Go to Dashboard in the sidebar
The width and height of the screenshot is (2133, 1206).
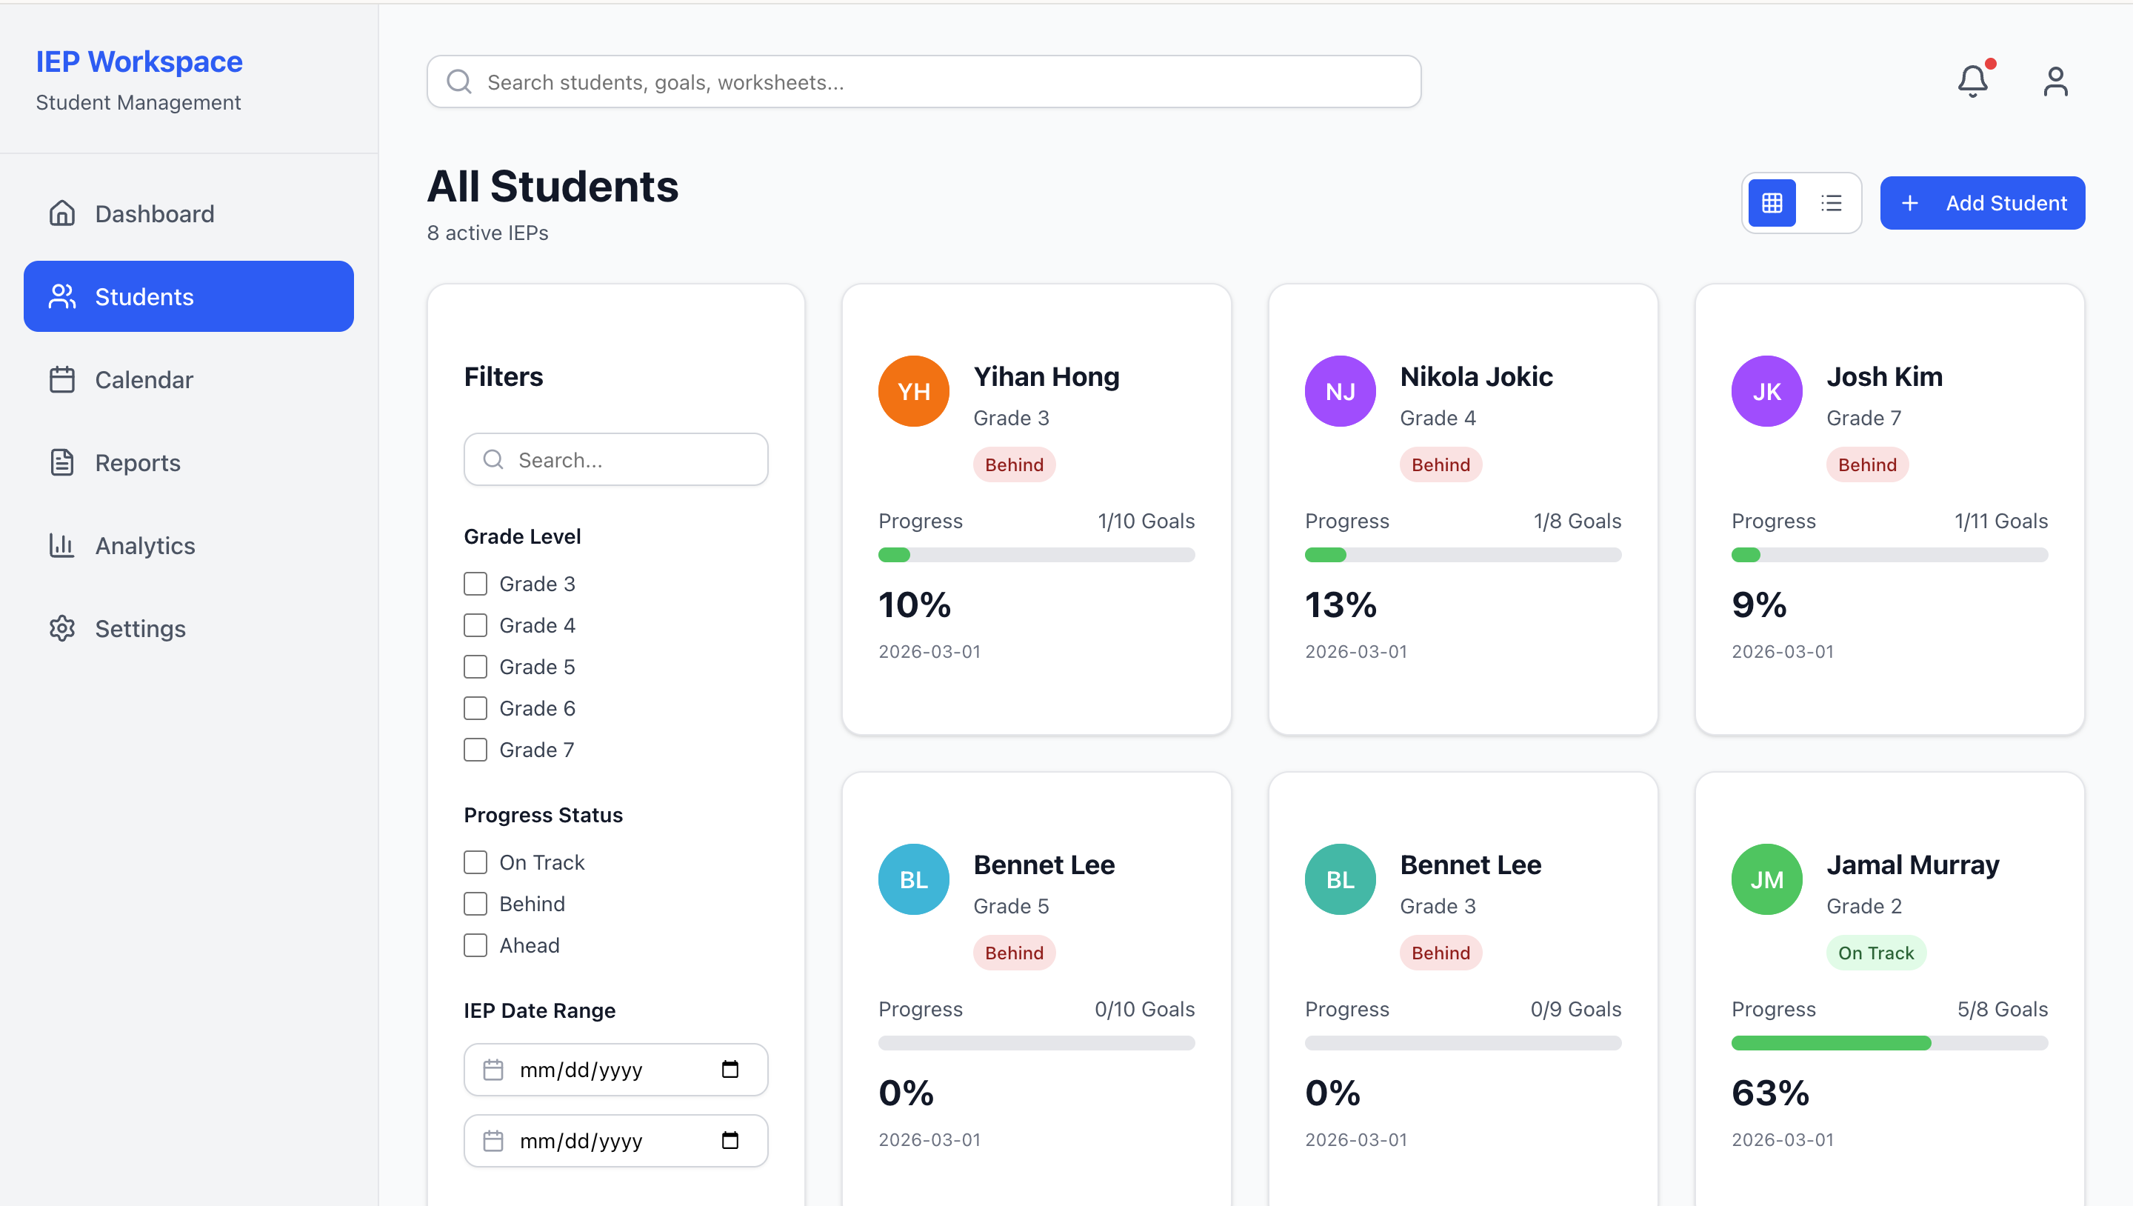click(154, 213)
